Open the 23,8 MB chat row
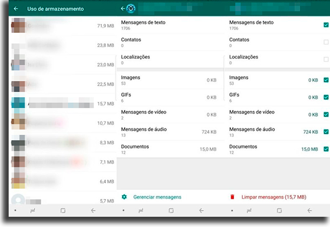The width and height of the screenshot is (330, 227). (x=63, y=45)
